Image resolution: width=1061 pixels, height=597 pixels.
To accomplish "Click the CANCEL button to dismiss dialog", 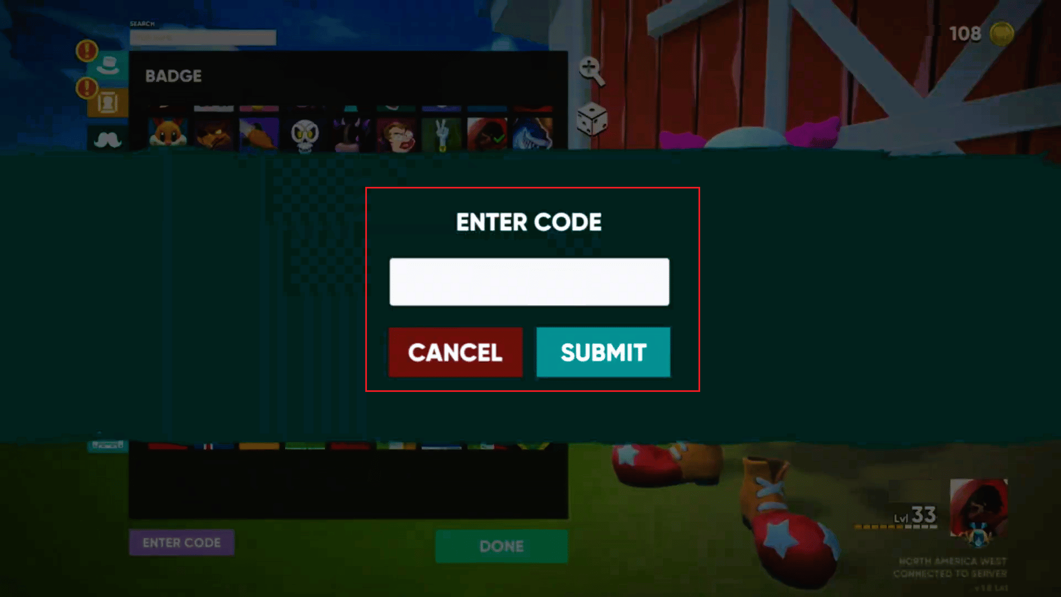I will 455,353.
